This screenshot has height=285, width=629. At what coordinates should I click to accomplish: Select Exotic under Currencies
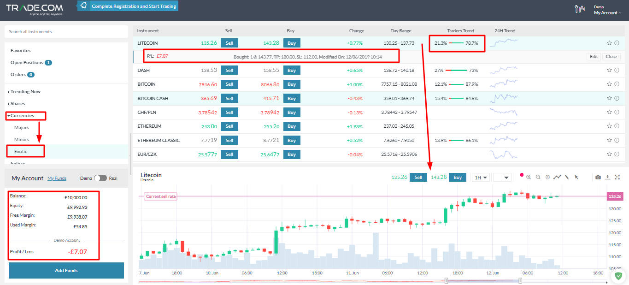20,151
